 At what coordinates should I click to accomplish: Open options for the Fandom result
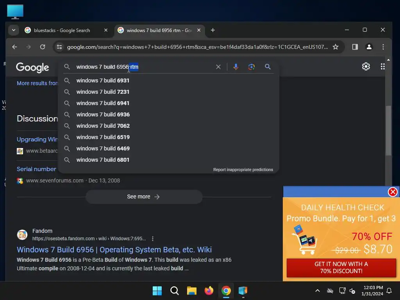(x=153, y=239)
